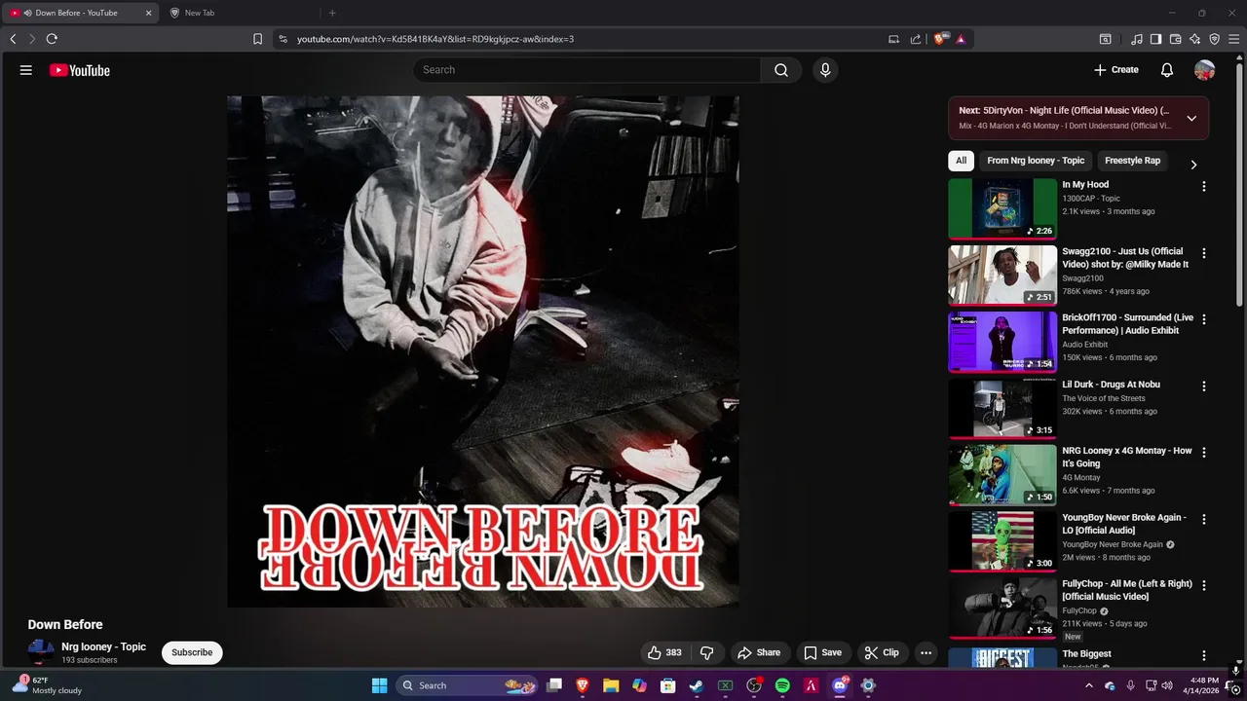Open NRG Looney x 4G Montay thumbnail
Viewport: 1247px width, 701px height.
1002,475
